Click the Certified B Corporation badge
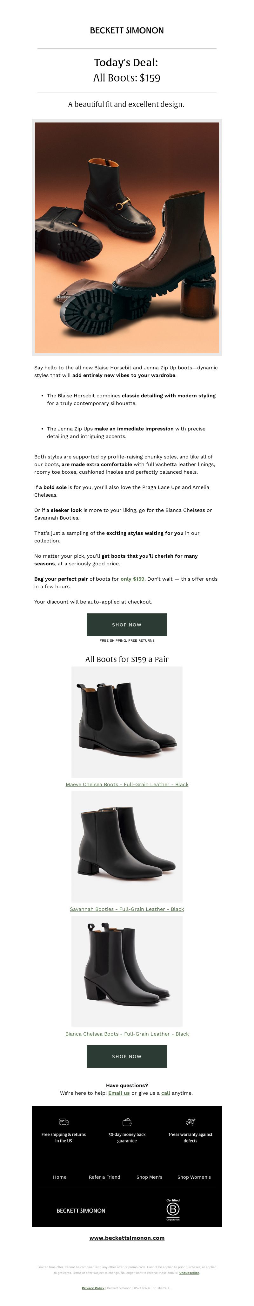Image resolution: width=254 pixels, height=1306 pixels. (173, 1210)
